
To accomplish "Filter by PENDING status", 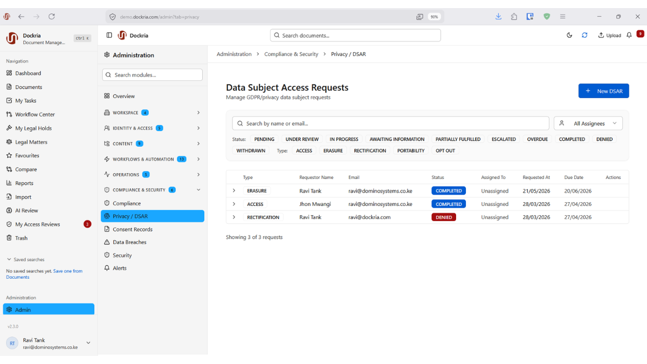I will coord(264,139).
